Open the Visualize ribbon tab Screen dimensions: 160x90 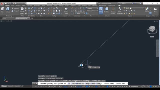click(30, 5)
